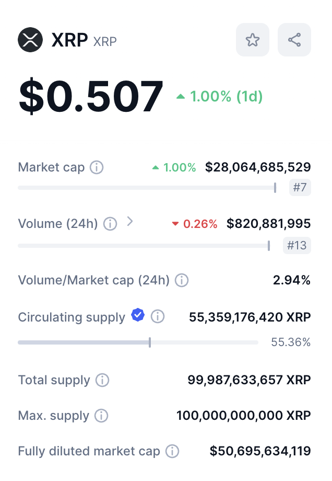Open Max. supply info icon

pyautogui.click(x=101, y=416)
